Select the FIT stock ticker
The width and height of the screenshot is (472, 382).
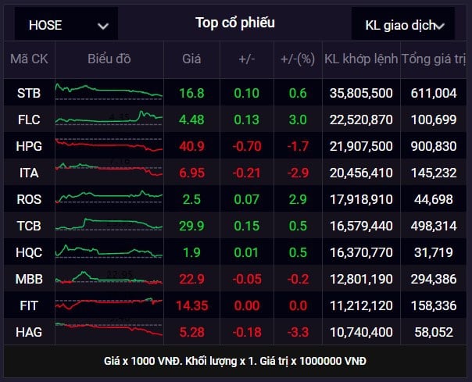pyautogui.click(x=29, y=305)
